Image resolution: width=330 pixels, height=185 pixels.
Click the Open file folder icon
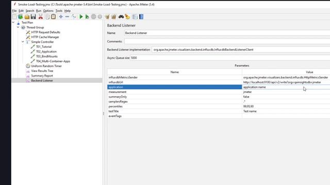[x=27, y=17]
